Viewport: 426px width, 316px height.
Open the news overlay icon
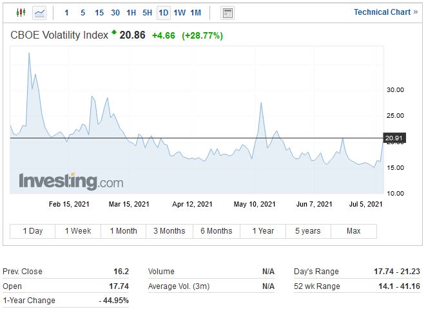227,13
